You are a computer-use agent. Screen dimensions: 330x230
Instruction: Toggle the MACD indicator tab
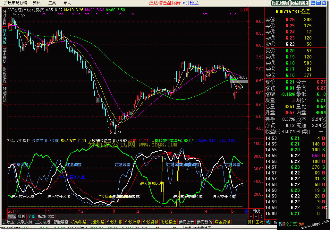[42, 217]
